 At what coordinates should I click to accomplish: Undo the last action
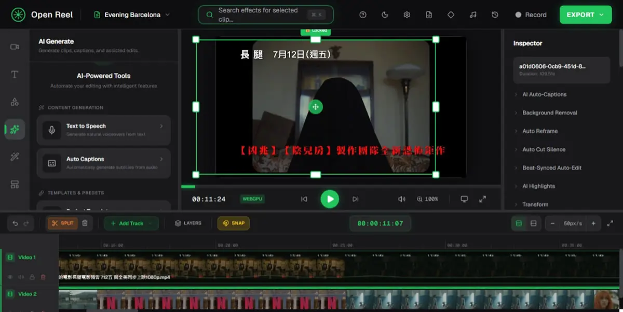[x=15, y=223]
